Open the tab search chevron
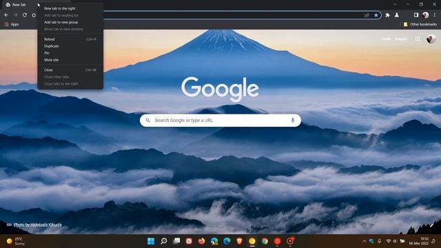The width and height of the screenshot is (441, 248). pos(395,4)
